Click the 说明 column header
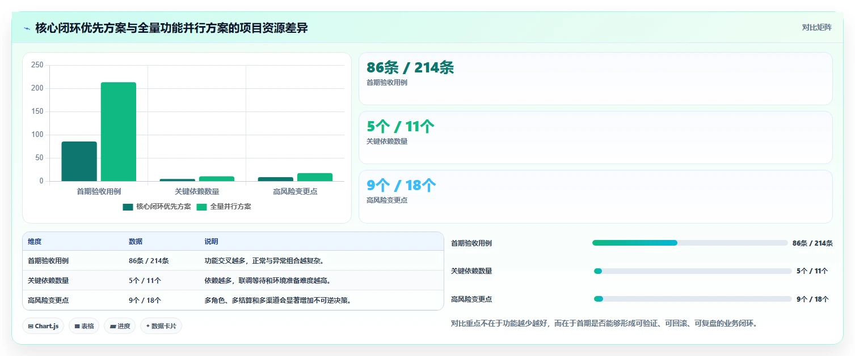Viewport: 855px width, 356px height. [x=211, y=242]
